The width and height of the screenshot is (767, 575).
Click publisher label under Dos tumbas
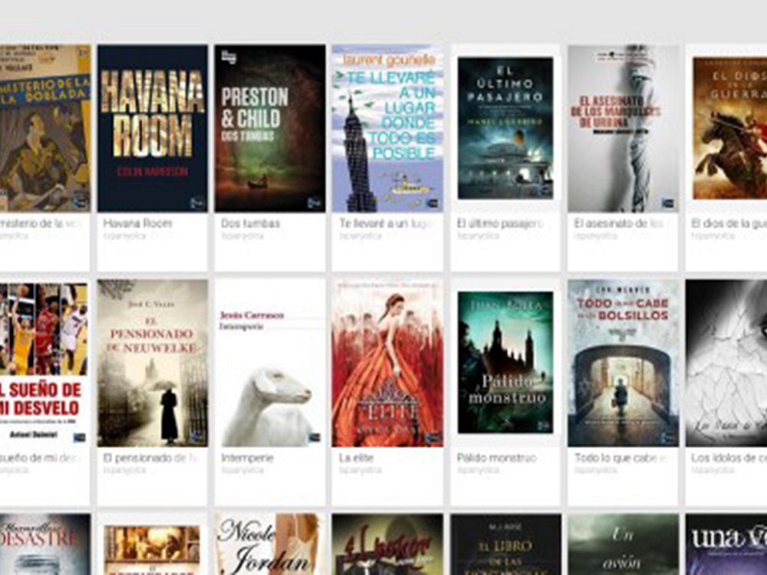tap(242, 235)
